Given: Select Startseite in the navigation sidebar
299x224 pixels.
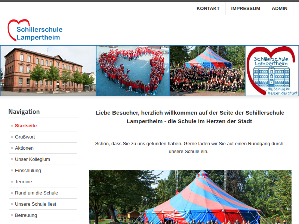Looking at the screenshot, I should 26,126.
